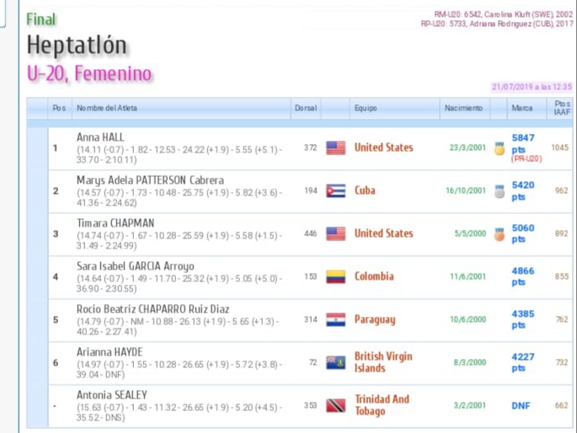
Task: Click the bronze medal icon
Action: coord(500,234)
